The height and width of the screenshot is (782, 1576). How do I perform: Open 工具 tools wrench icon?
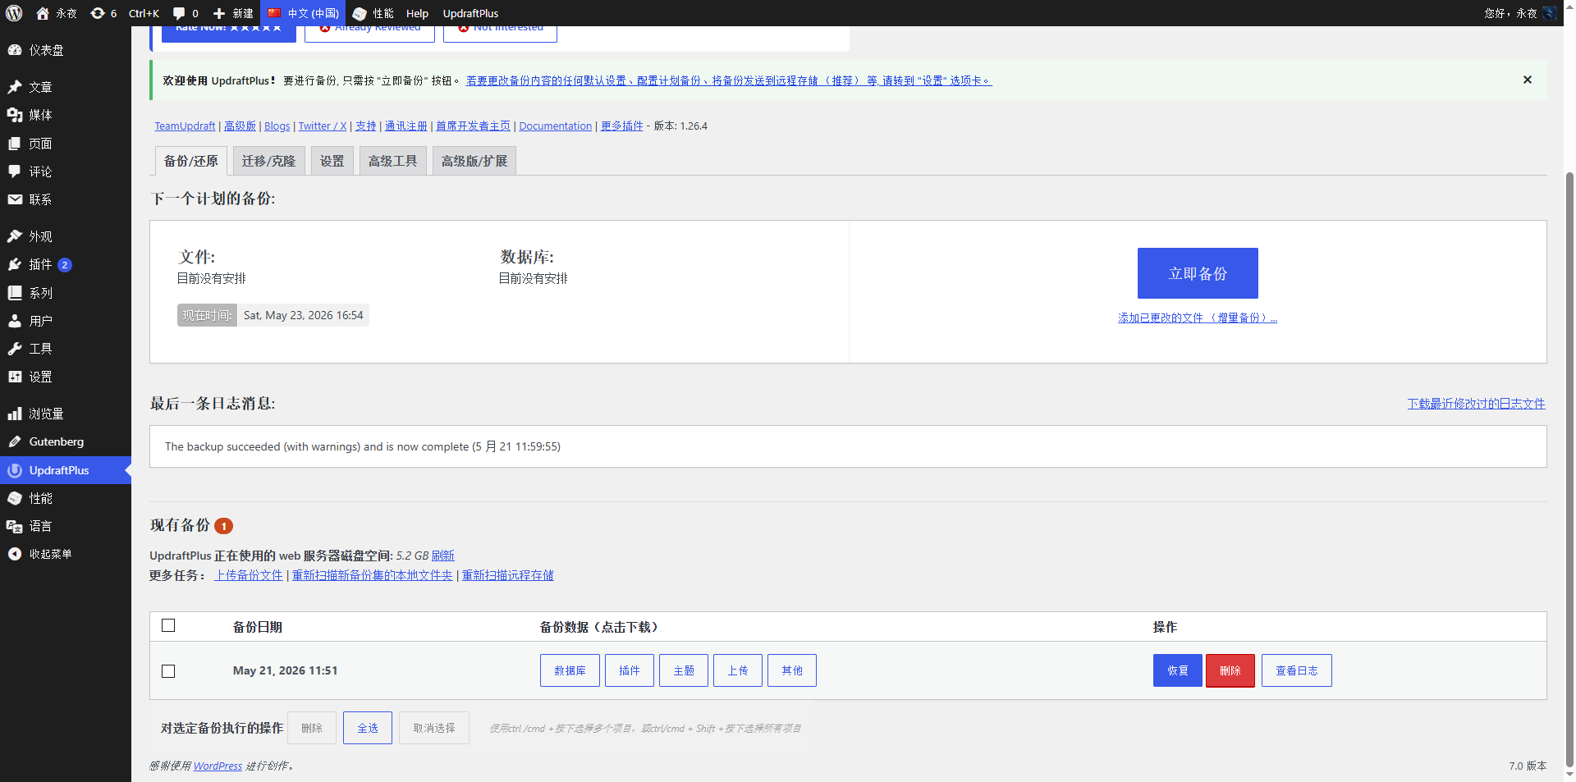tap(15, 349)
